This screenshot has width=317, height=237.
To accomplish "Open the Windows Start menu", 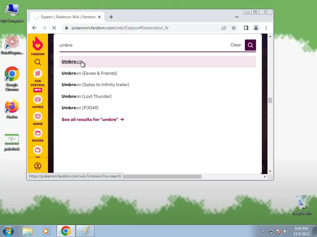I will [8, 231].
